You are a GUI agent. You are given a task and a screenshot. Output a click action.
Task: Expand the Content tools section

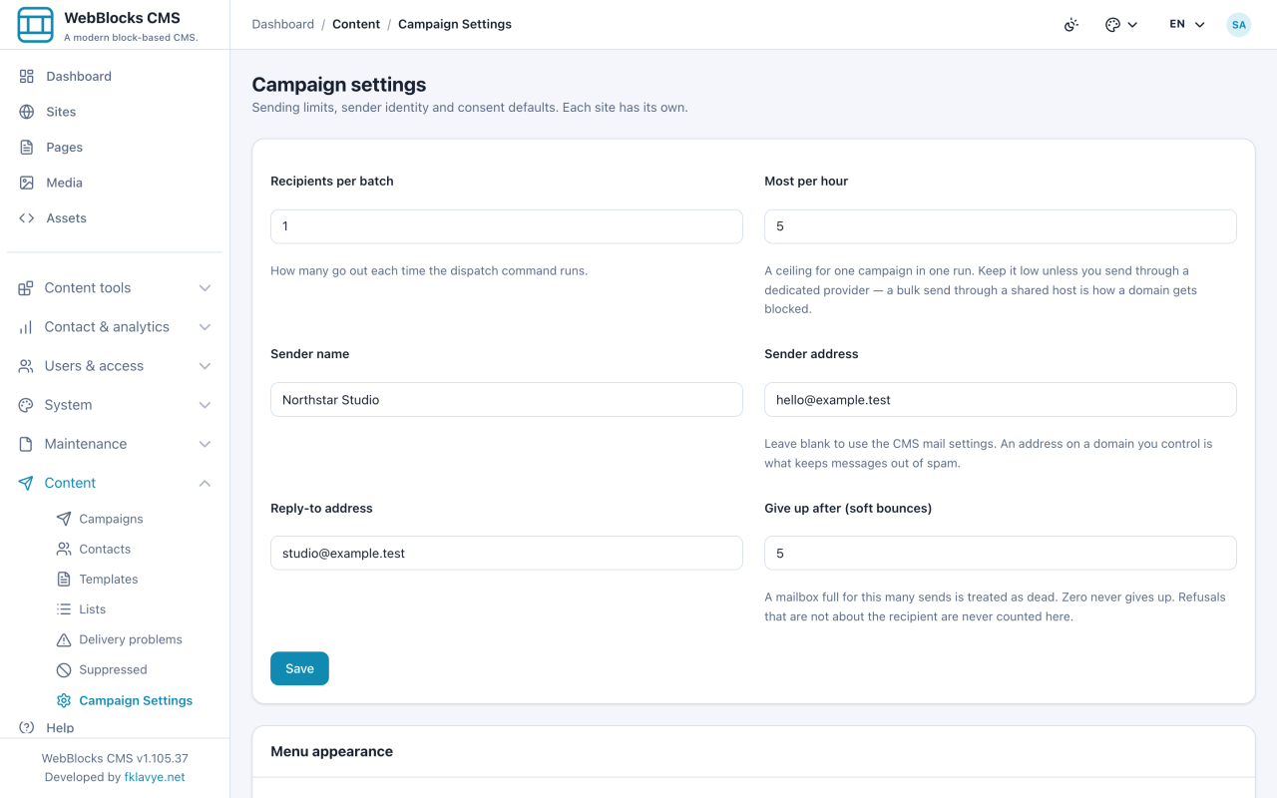click(115, 287)
